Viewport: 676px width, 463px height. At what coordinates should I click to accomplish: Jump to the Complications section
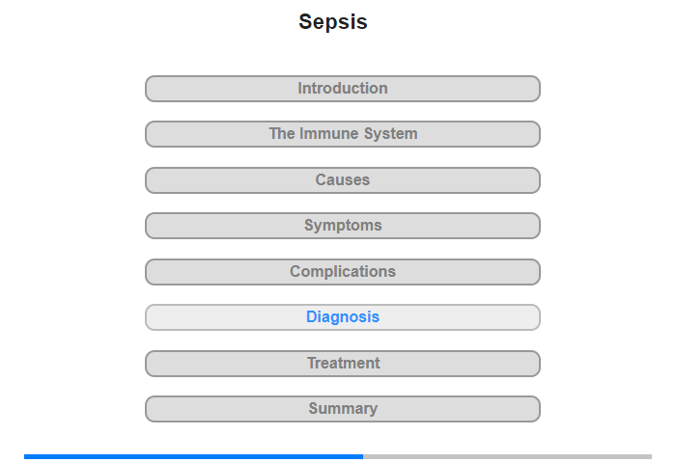(x=343, y=272)
